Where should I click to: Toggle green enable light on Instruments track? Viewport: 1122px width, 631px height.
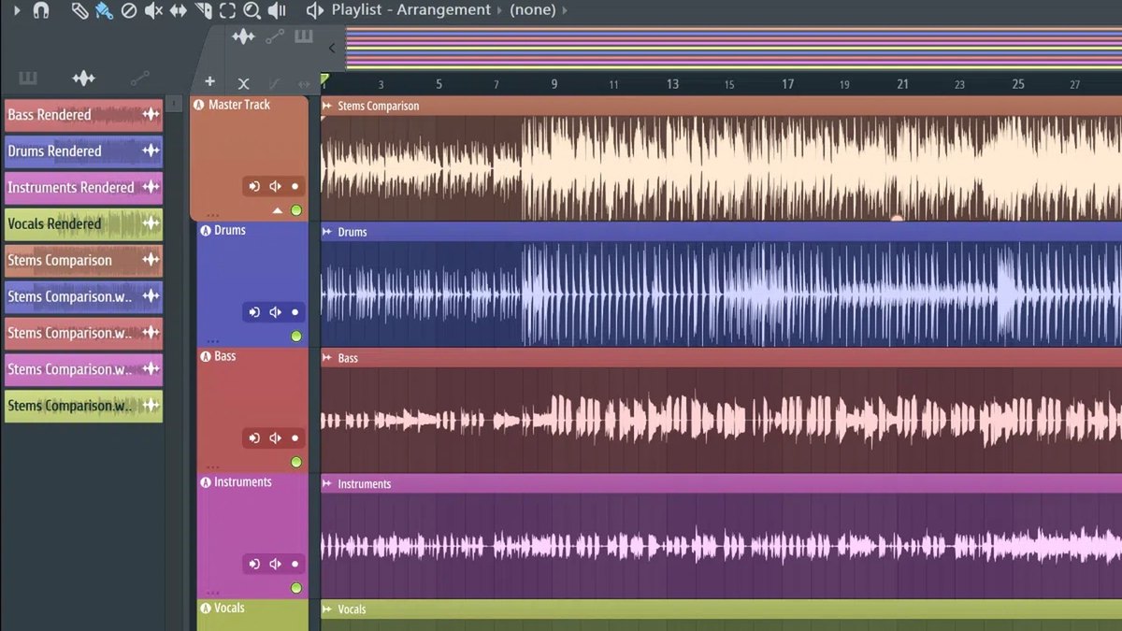tap(296, 588)
